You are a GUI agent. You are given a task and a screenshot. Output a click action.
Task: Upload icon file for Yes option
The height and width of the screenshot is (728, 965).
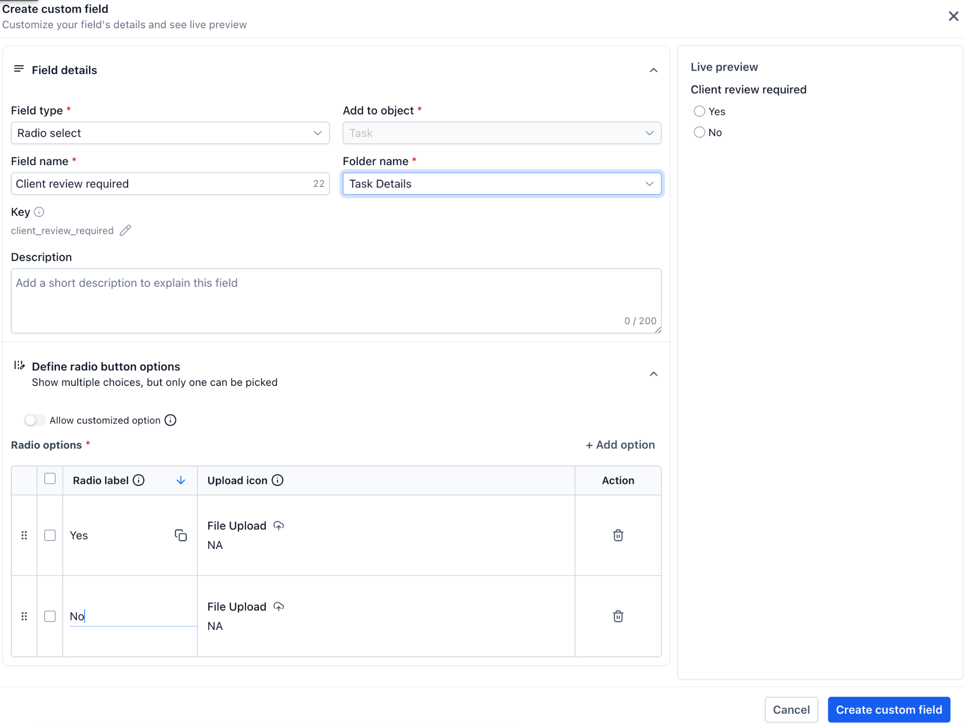pos(279,526)
